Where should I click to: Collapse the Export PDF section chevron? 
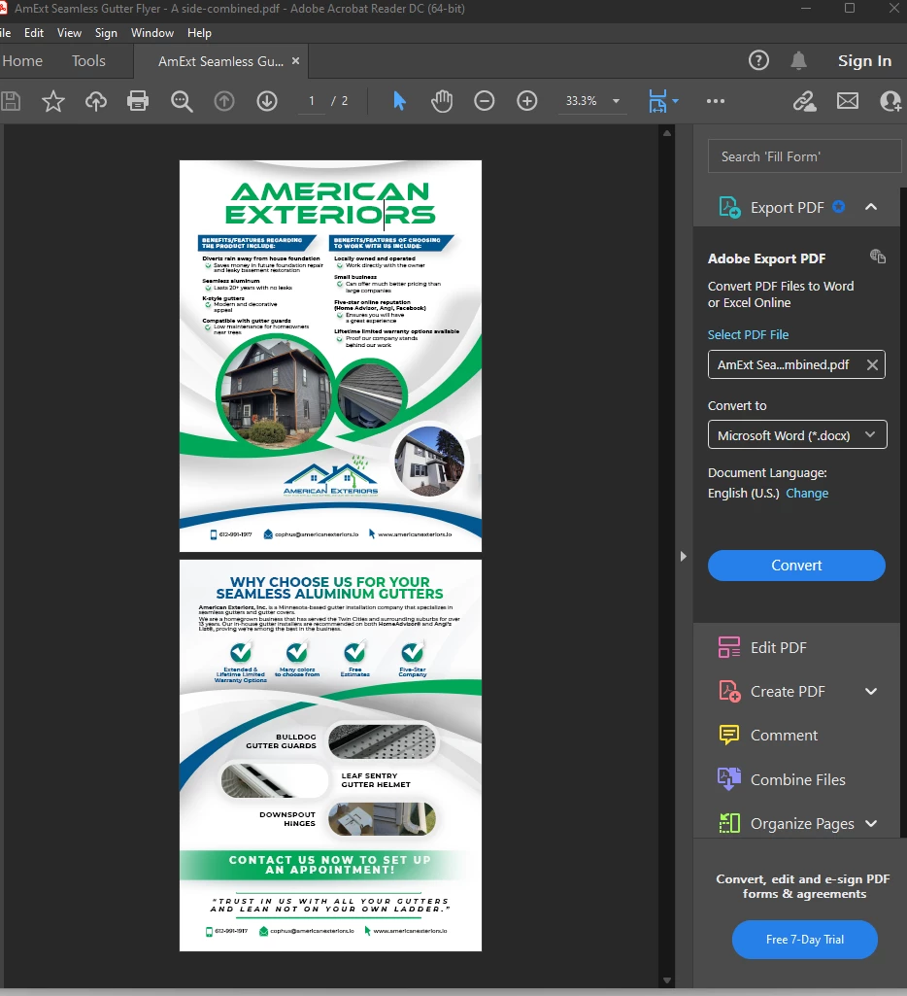(871, 207)
